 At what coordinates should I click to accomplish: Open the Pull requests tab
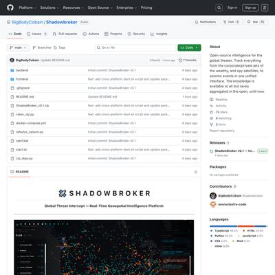(x=65, y=34)
